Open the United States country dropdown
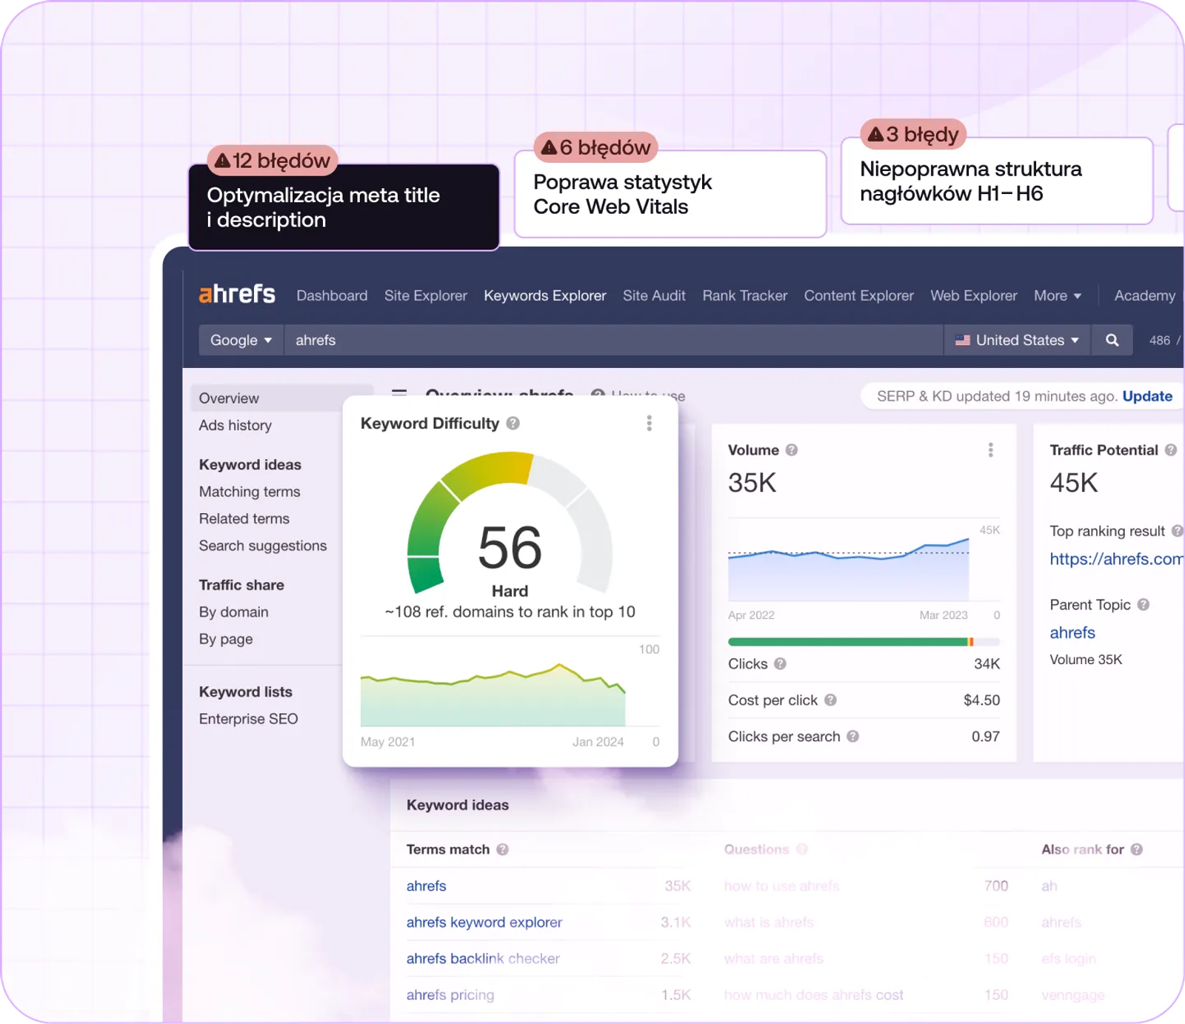The height and width of the screenshot is (1024, 1185). 1017,340
